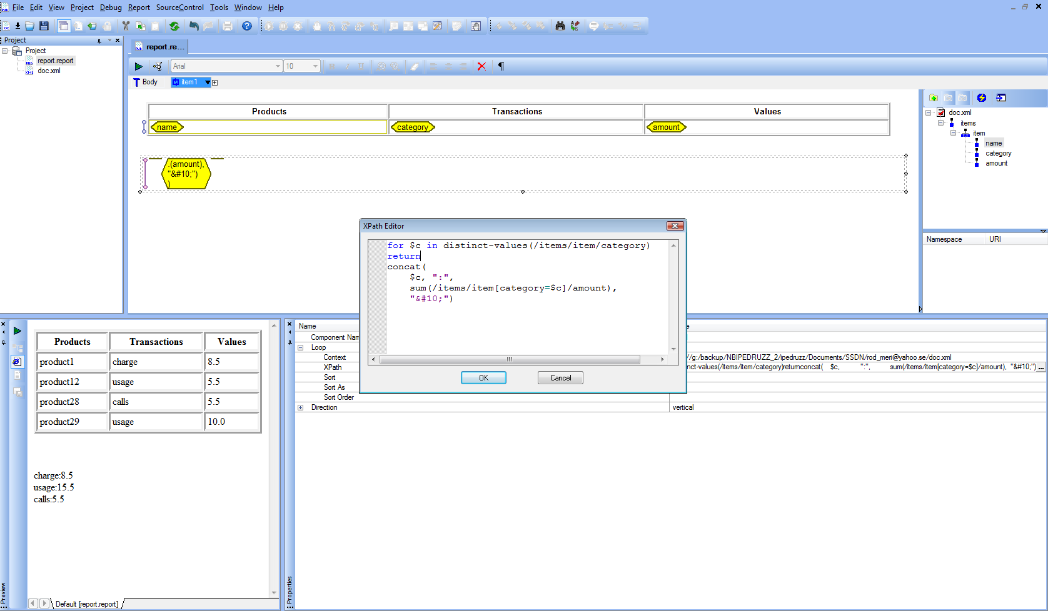Click the structure tree icon beside Run arrow

(x=158, y=66)
